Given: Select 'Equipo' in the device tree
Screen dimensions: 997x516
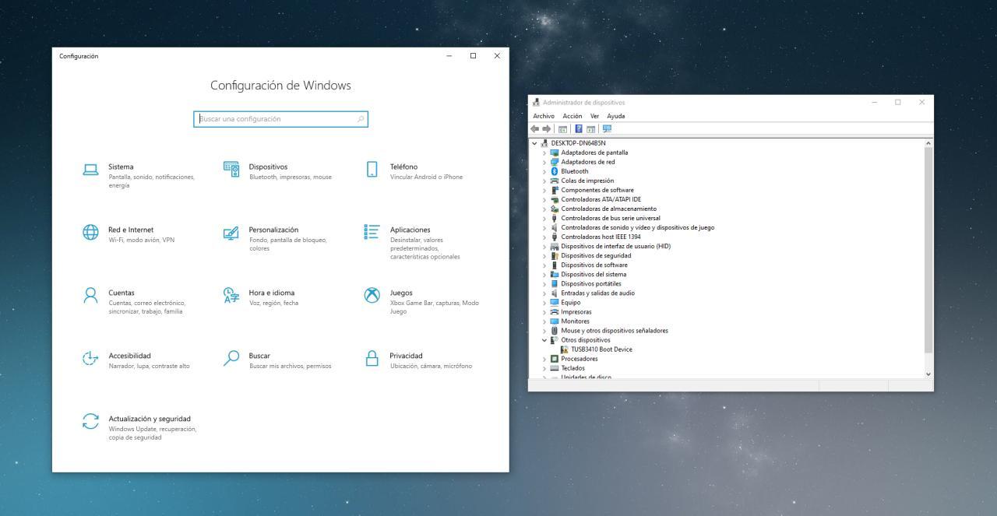Looking at the screenshot, I should click(571, 303).
